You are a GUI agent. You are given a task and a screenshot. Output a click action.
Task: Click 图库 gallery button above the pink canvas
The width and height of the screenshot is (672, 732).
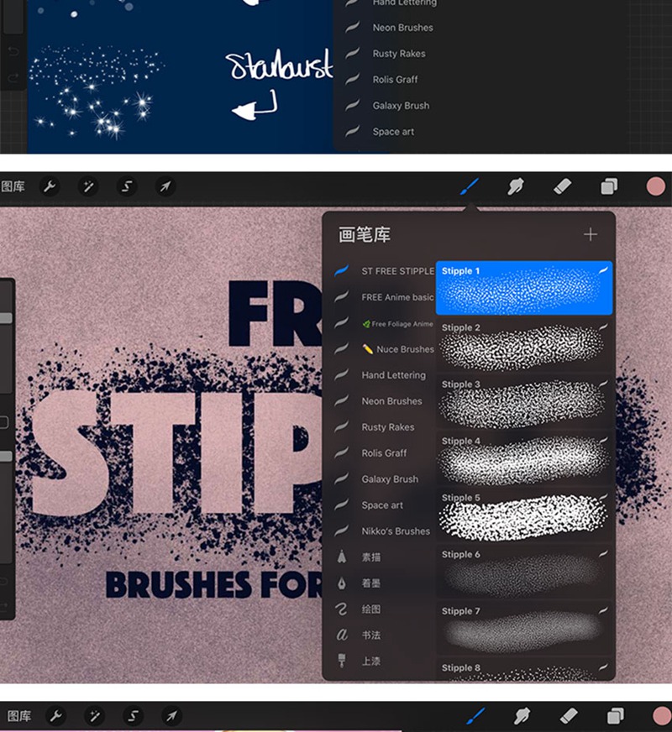(x=13, y=186)
